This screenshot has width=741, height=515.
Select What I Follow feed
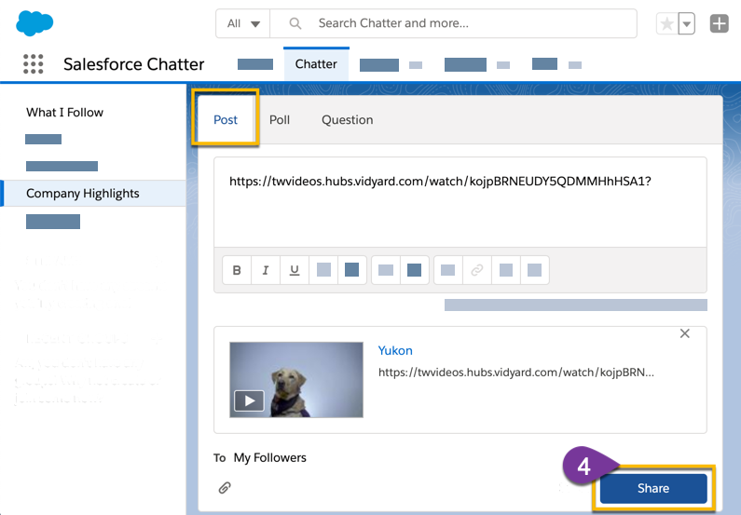point(64,113)
